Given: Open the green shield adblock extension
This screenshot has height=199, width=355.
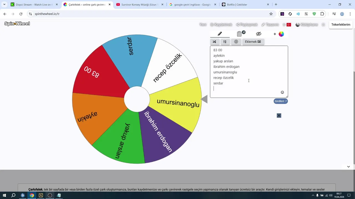Looking at the screenshot, I should pos(314,14).
